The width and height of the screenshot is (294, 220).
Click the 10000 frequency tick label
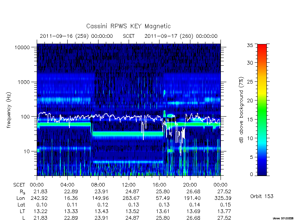(22, 48)
